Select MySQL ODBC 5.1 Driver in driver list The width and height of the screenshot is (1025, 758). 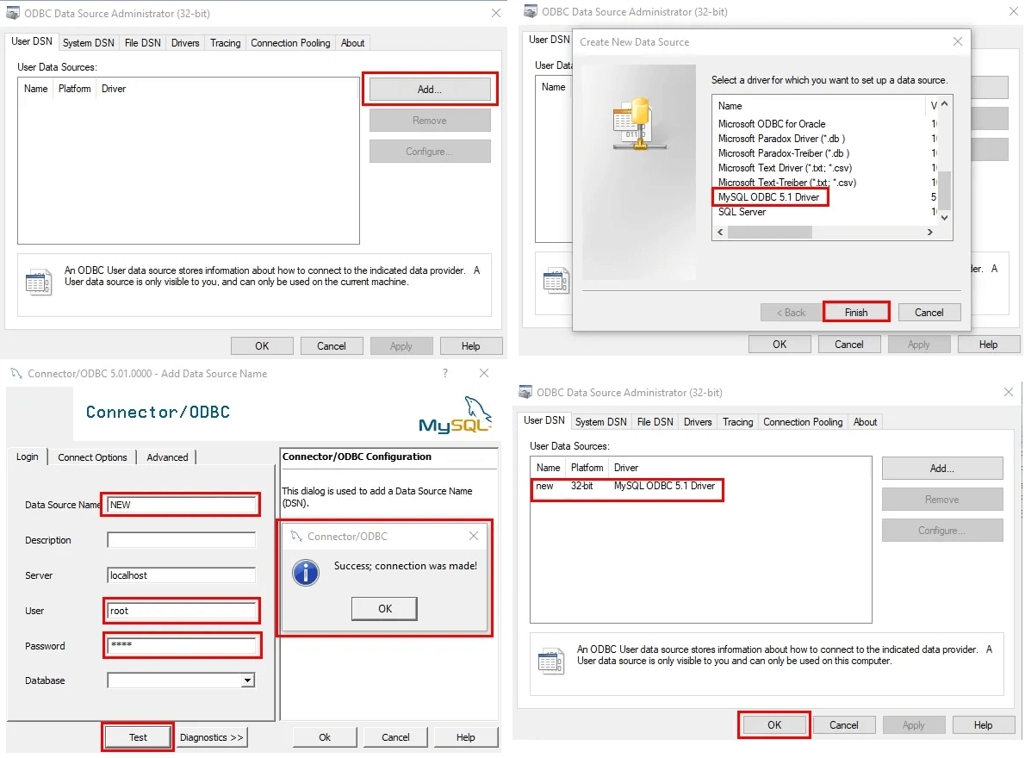768,197
